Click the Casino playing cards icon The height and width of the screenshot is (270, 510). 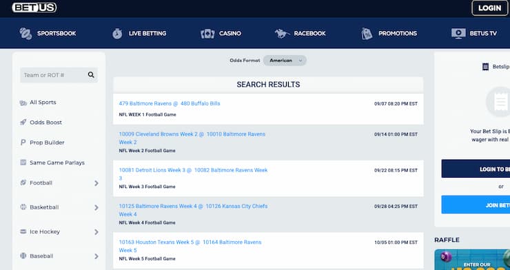tap(207, 34)
